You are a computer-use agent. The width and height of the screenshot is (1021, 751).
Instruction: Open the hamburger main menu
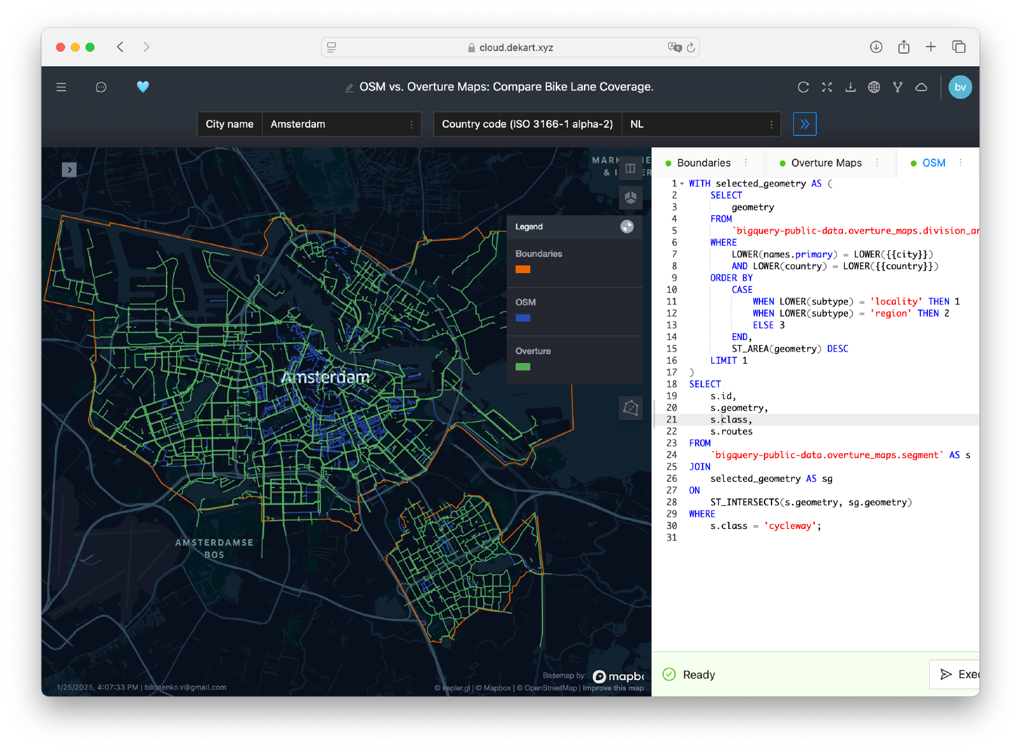(61, 87)
